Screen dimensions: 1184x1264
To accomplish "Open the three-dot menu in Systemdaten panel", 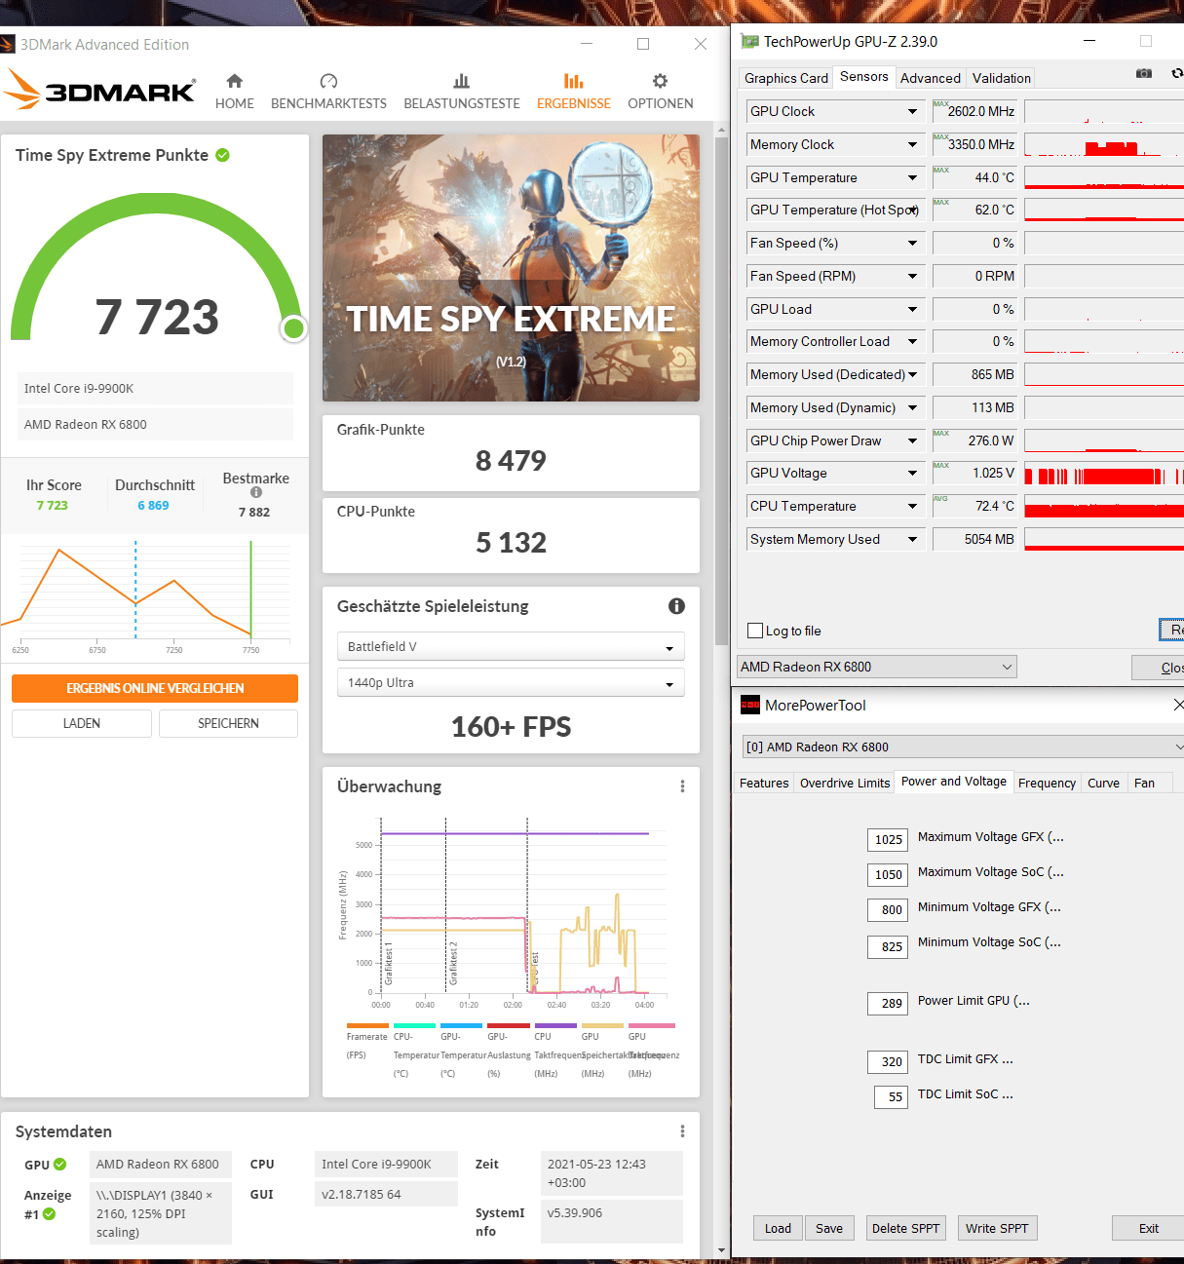I will click(682, 1131).
